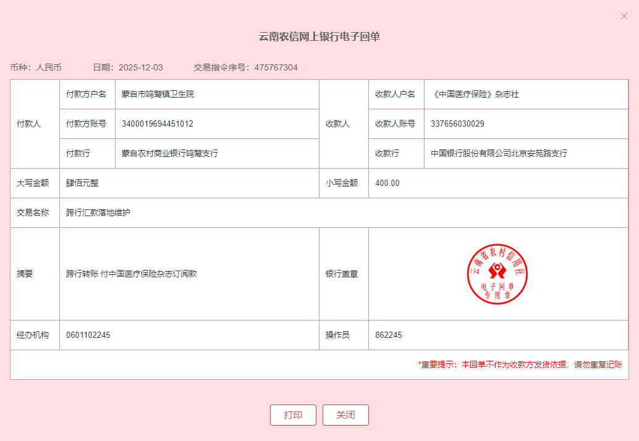639x441 pixels.
Task: Click payee name 《中国医疗保险》杂志社
Action: pyautogui.click(x=475, y=94)
